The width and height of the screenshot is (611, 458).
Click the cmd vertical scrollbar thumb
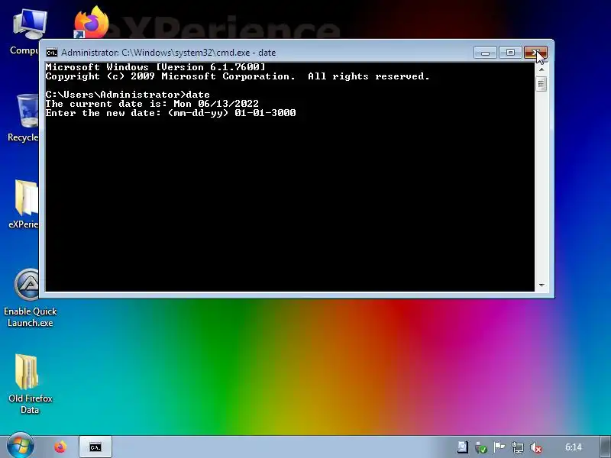pyautogui.click(x=541, y=84)
